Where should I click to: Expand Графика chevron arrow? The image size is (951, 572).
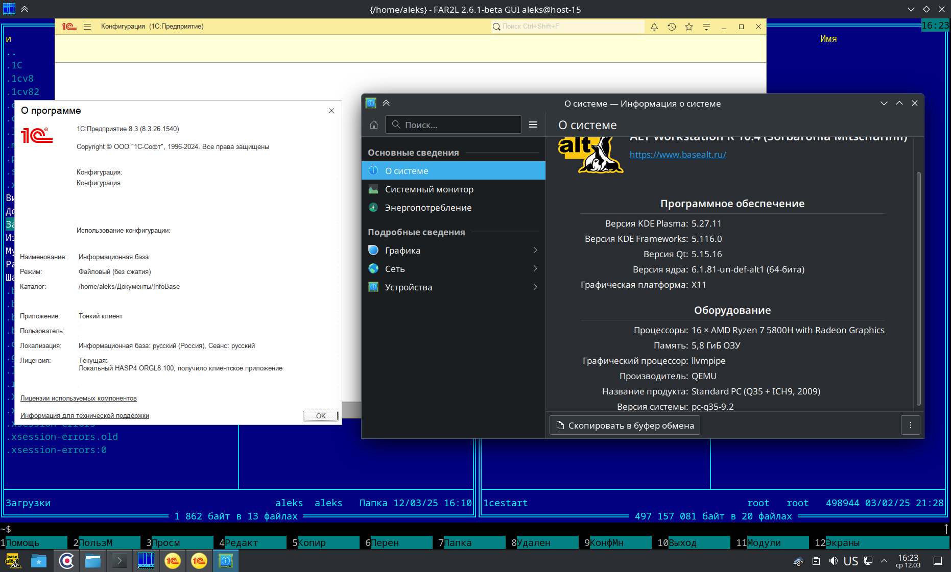[535, 251]
